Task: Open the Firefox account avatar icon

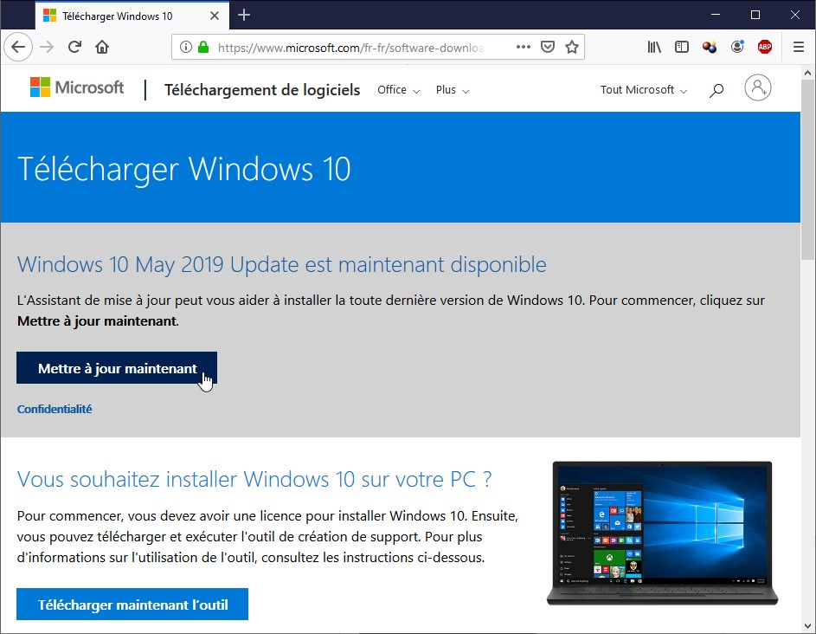Action: (x=737, y=47)
